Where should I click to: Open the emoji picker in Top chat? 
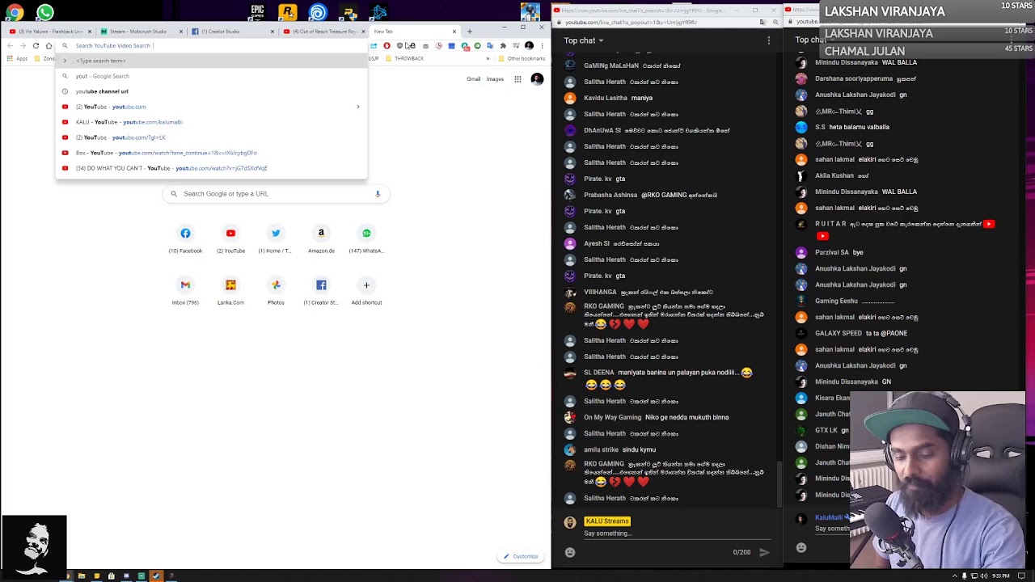(570, 552)
